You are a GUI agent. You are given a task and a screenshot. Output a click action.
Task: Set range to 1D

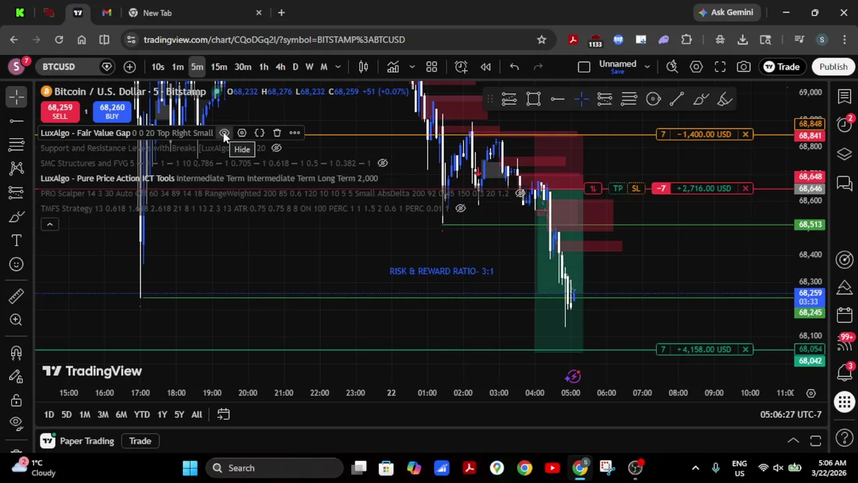click(x=49, y=415)
